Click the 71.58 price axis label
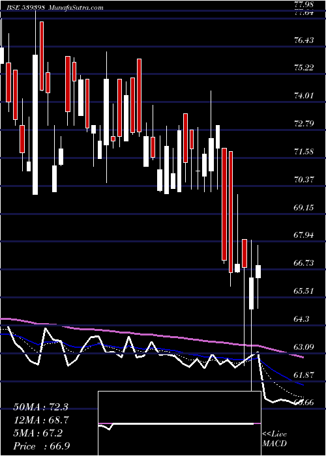Viewport: 326px width, 456px height. coord(304,152)
